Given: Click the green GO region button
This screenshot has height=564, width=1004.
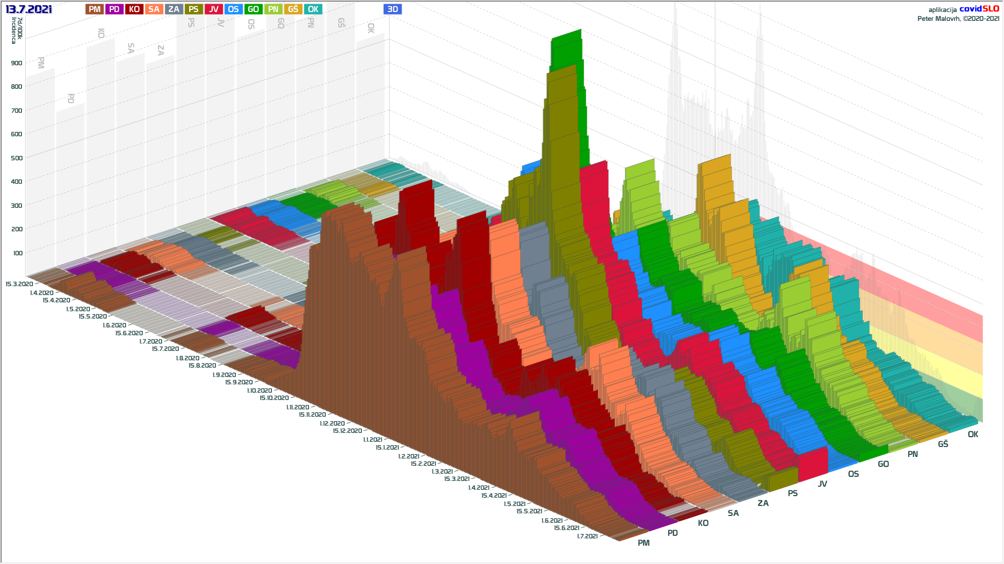Looking at the screenshot, I should click(x=254, y=9).
